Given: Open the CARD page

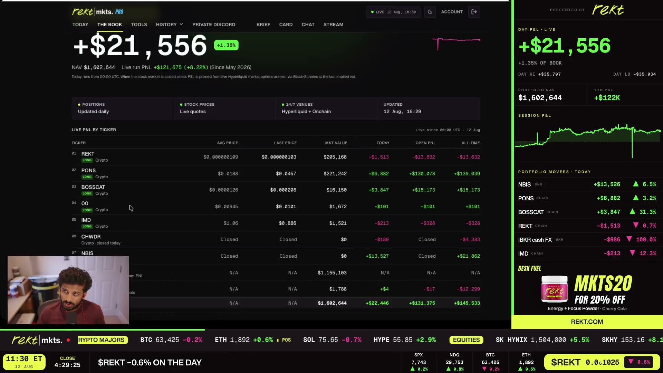Looking at the screenshot, I should (x=286, y=25).
